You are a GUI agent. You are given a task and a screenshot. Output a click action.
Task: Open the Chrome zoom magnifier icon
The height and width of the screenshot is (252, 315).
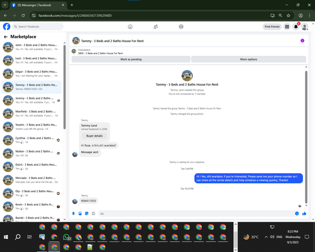280,16
